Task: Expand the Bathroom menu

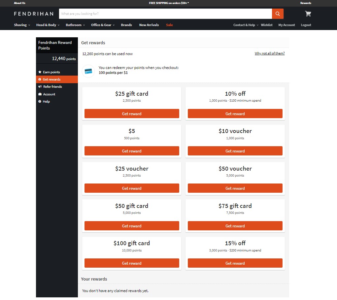Action: tap(75, 25)
